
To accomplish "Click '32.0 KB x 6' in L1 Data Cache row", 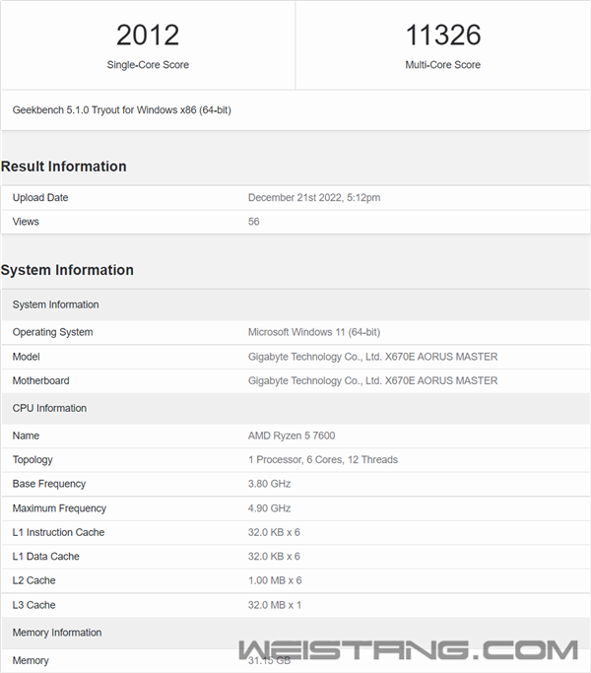I will click(274, 557).
